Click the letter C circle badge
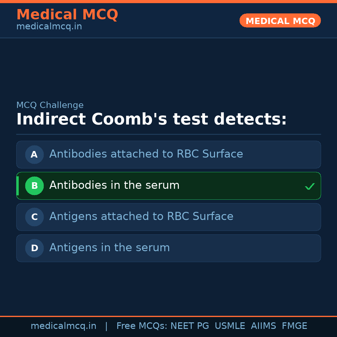The height and width of the screenshot is (337, 337). click(x=34, y=217)
